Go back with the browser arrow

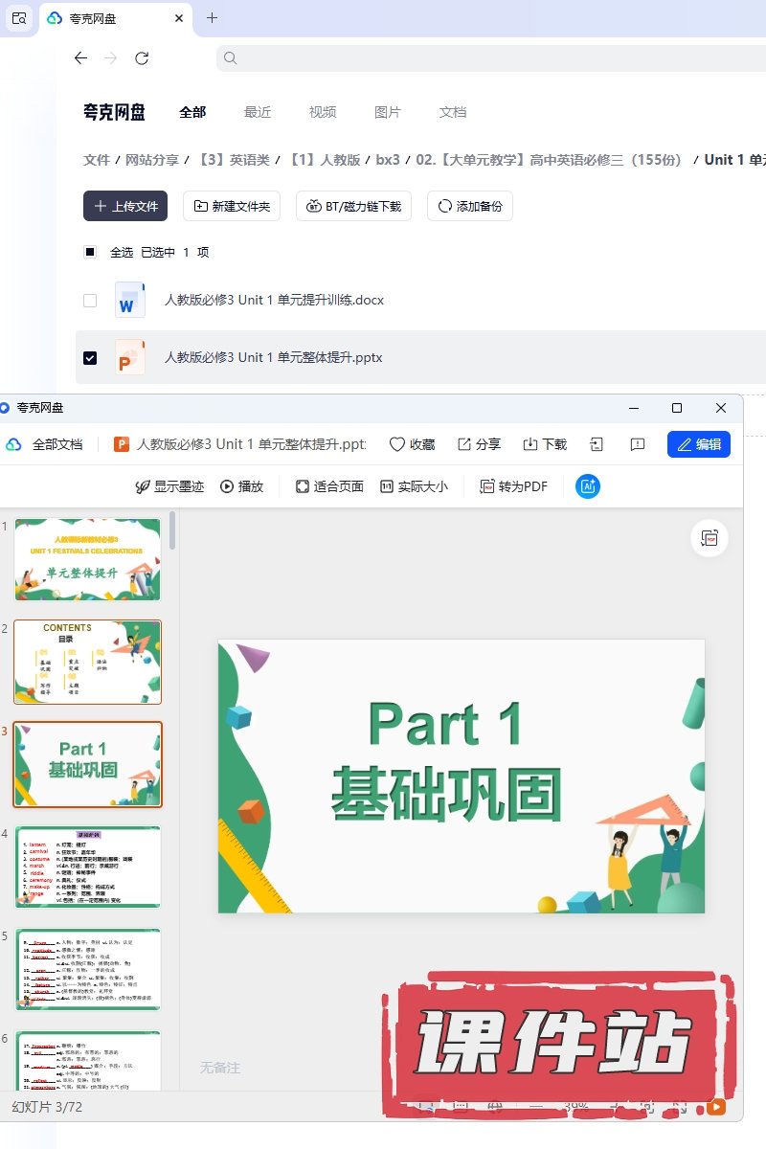point(80,58)
